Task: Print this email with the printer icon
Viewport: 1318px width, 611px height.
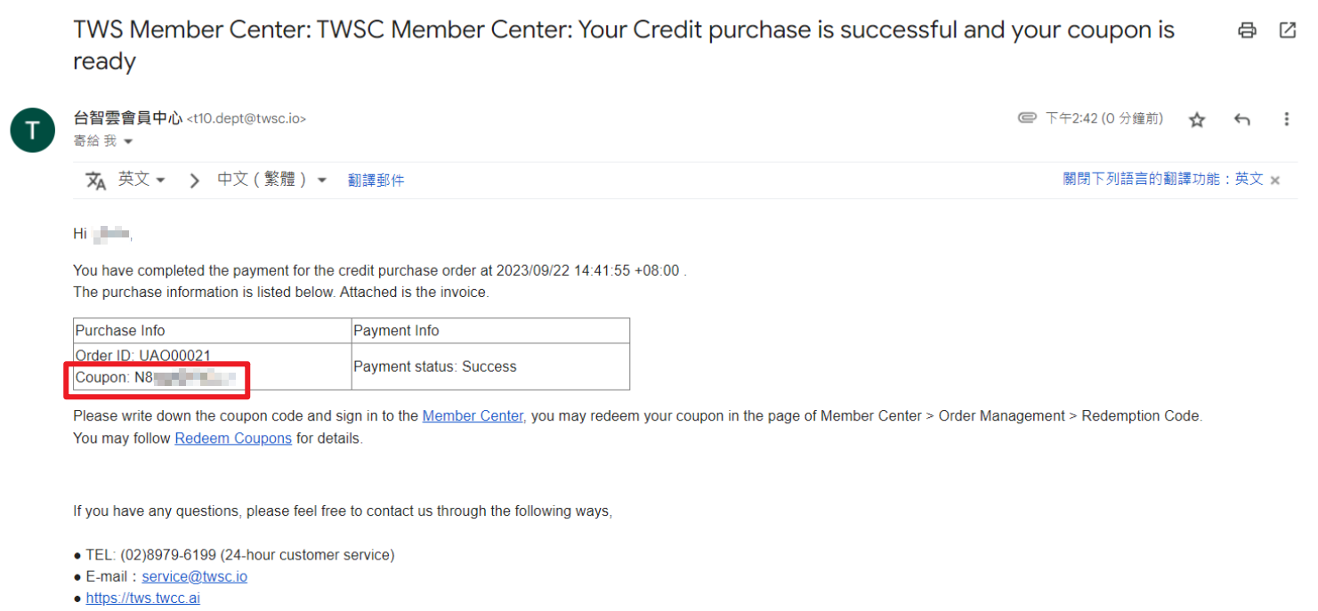Action: [1247, 30]
